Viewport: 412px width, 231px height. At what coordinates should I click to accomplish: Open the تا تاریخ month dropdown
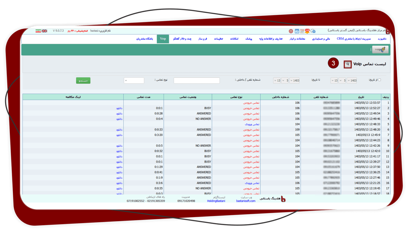pyautogui.click(x=285, y=80)
